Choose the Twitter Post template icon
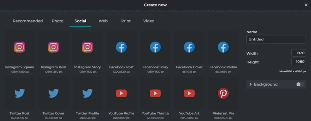 point(19,93)
